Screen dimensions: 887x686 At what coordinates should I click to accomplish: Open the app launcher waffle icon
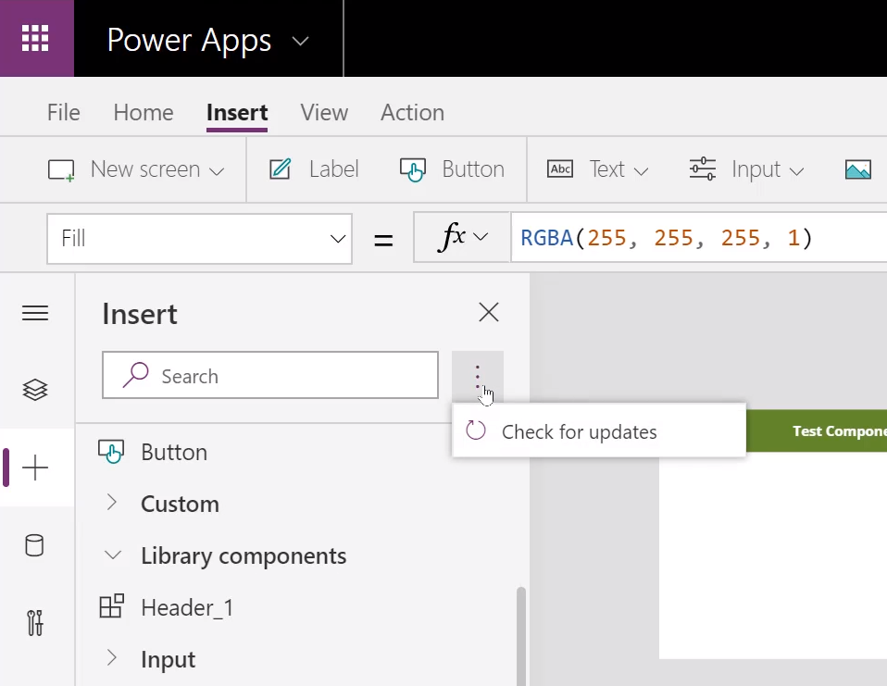click(35, 38)
